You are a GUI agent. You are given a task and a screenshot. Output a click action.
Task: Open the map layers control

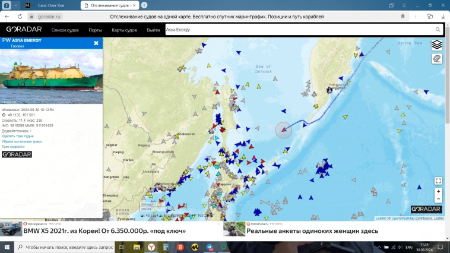(x=437, y=45)
